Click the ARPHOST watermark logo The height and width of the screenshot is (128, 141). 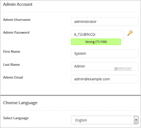(123, 69)
